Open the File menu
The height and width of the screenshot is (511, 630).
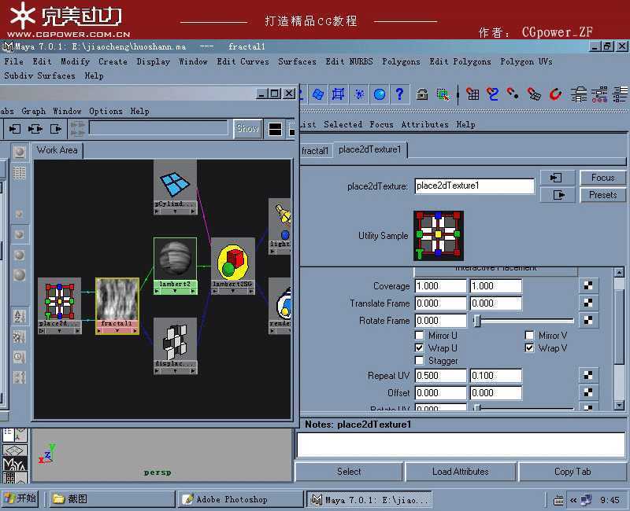click(14, 62)
